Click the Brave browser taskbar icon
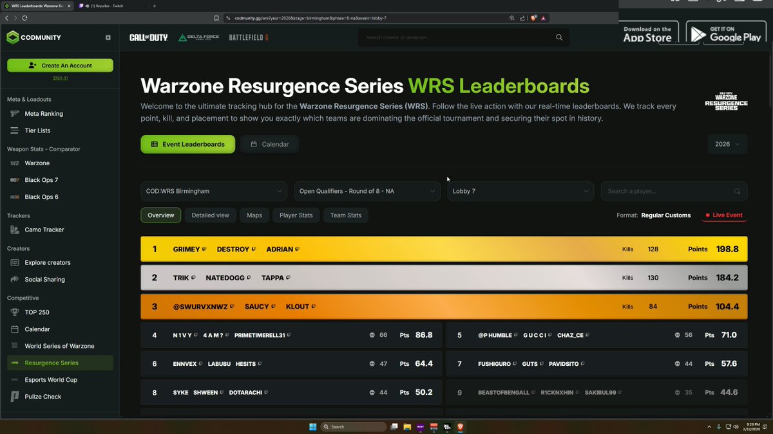773x434 pixels. click(x=460, y=426)
